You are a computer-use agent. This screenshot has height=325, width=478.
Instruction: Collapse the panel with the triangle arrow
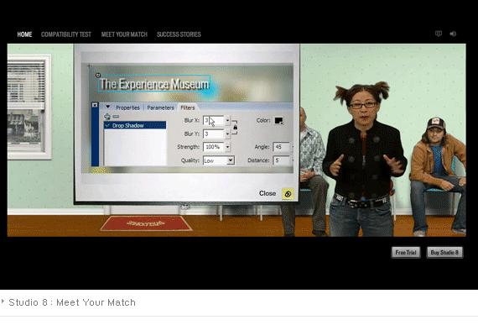click(x=108, y=107)
